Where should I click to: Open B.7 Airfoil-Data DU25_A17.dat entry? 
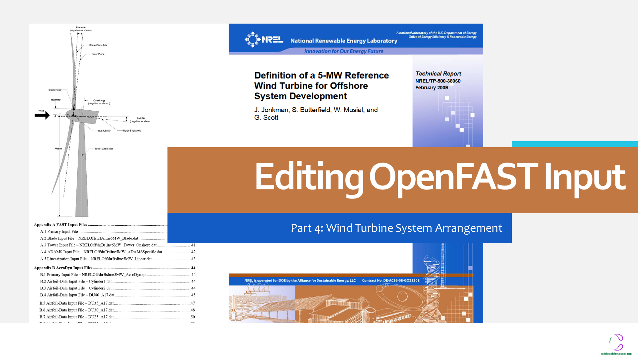[x=77, y=317]
